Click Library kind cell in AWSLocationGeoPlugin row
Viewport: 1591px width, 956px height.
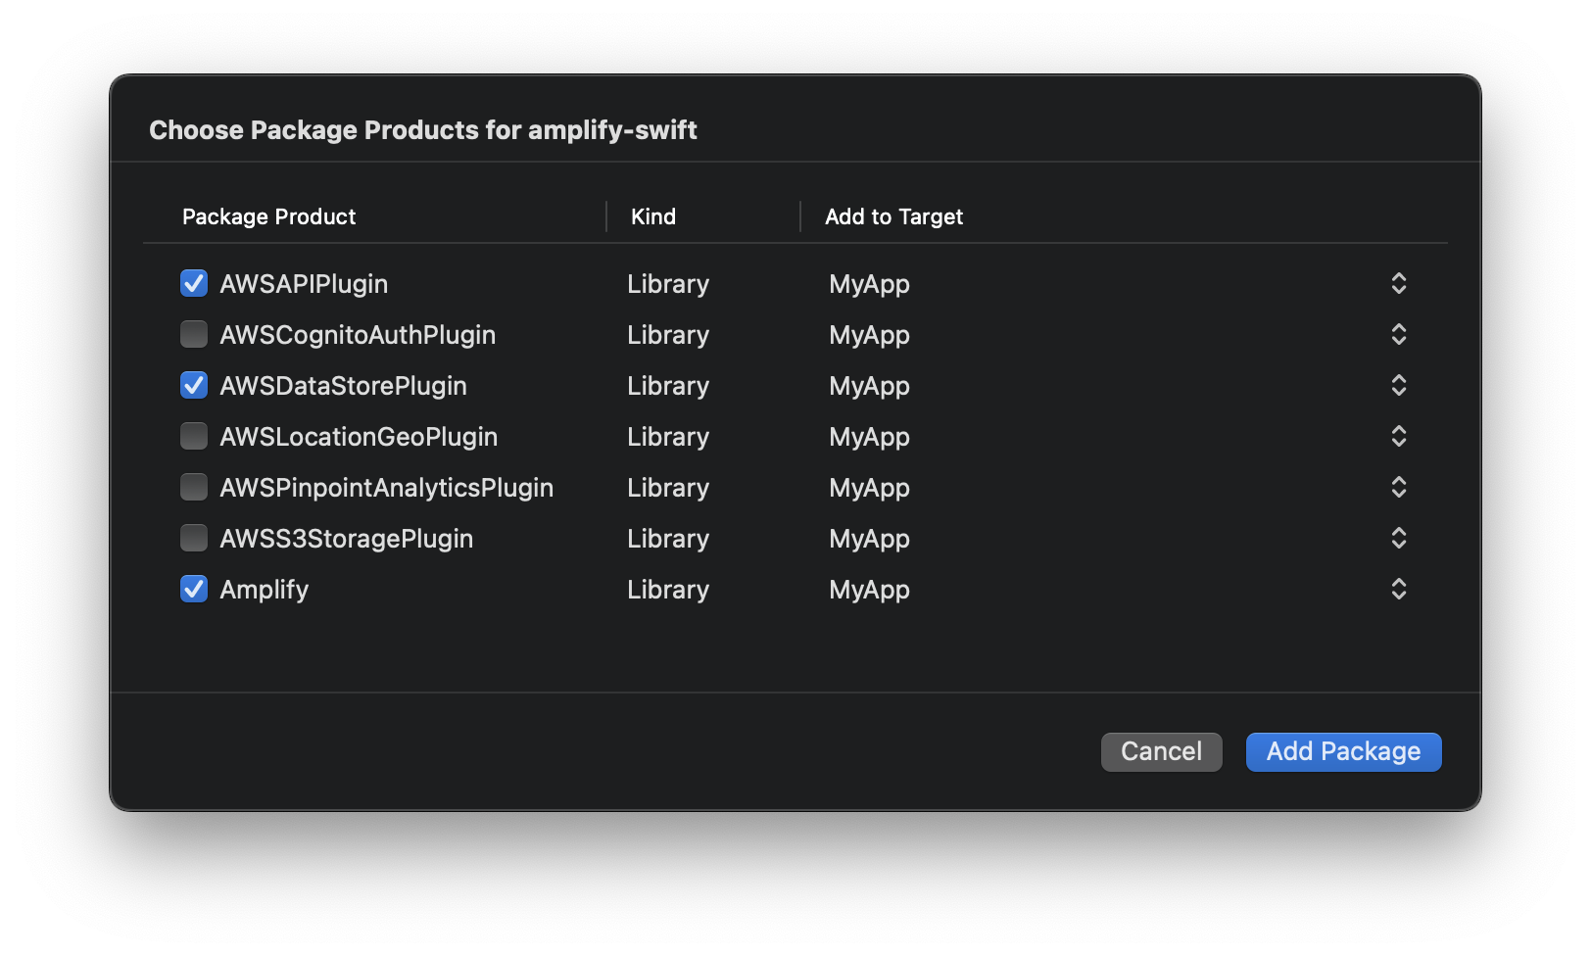[x=668, y=437]
